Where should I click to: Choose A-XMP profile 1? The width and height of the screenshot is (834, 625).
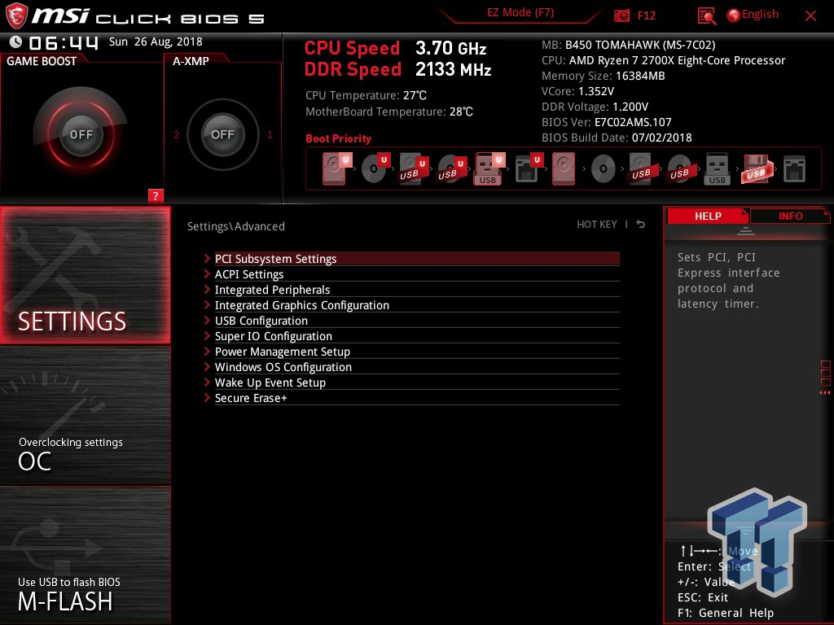(270, 134)
